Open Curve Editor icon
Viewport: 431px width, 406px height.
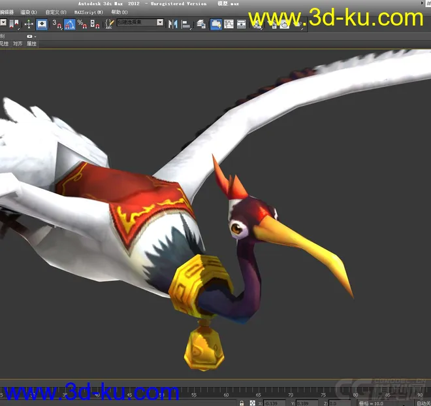[x=229, y=24]
